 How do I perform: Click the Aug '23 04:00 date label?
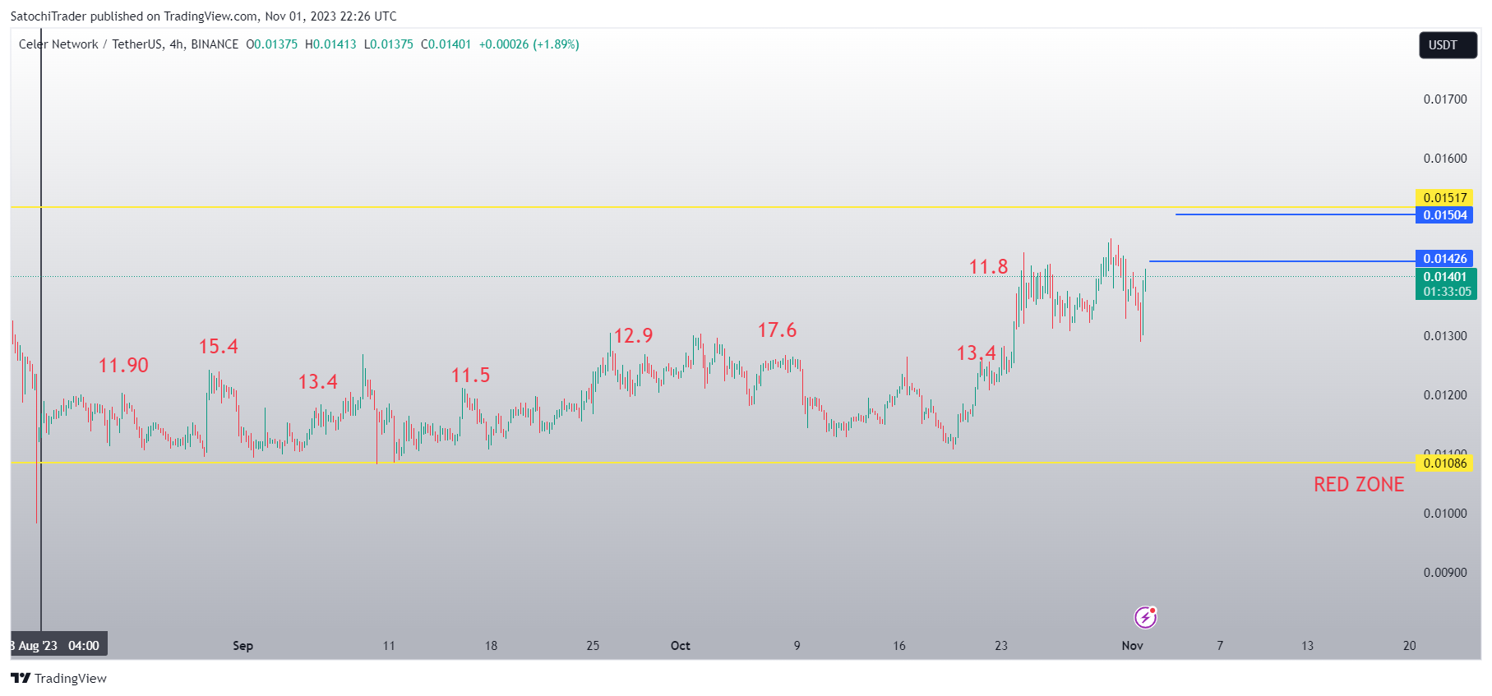[x=58, y=646]
